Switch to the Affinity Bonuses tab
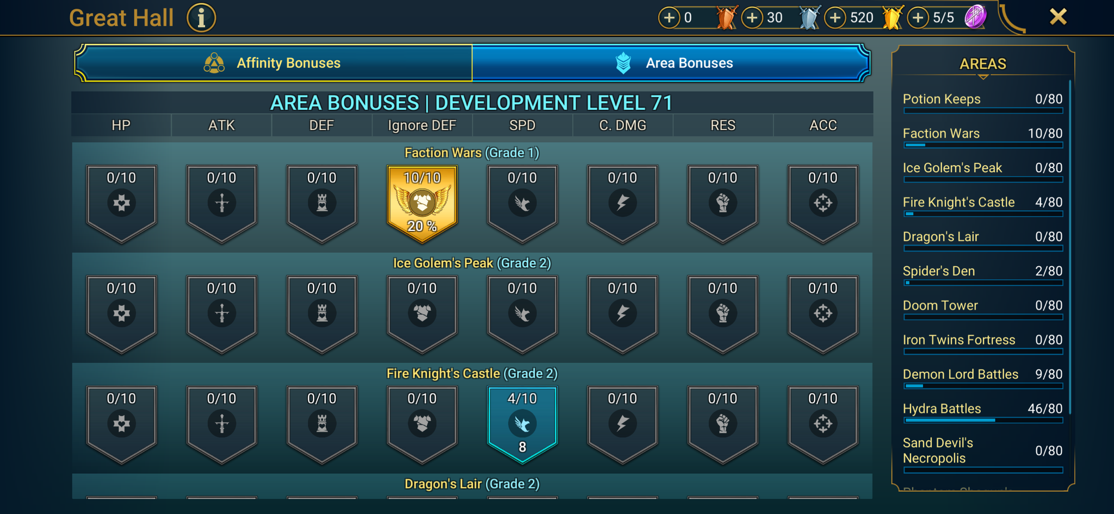1114x514 pixels. (x=273, y=63)
